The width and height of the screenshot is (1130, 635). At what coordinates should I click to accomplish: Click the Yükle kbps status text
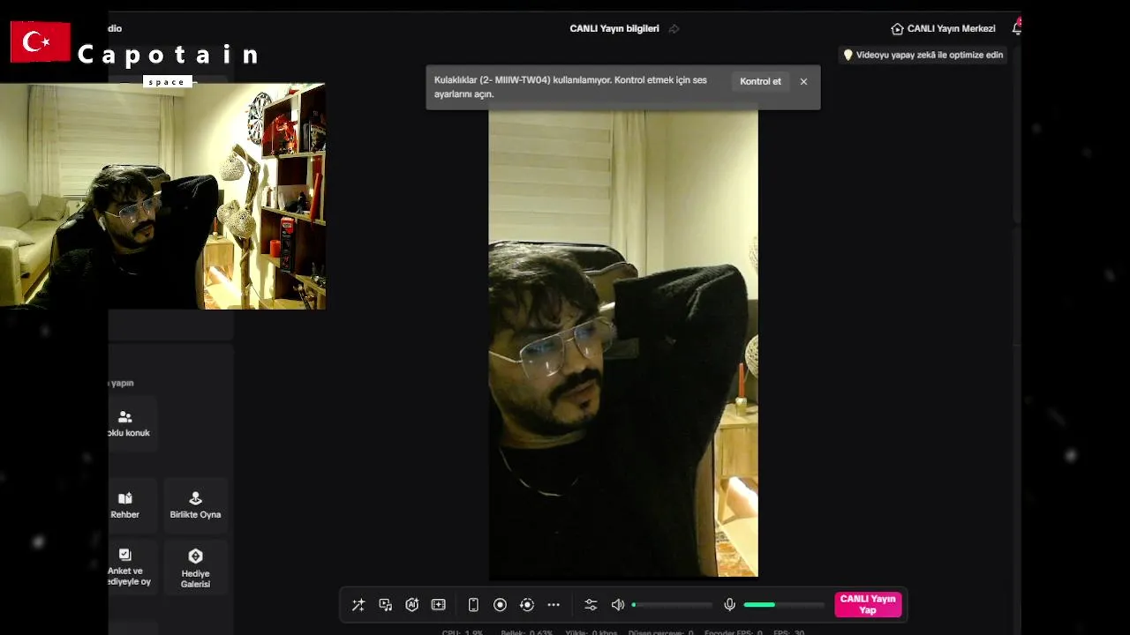(591, 631)
